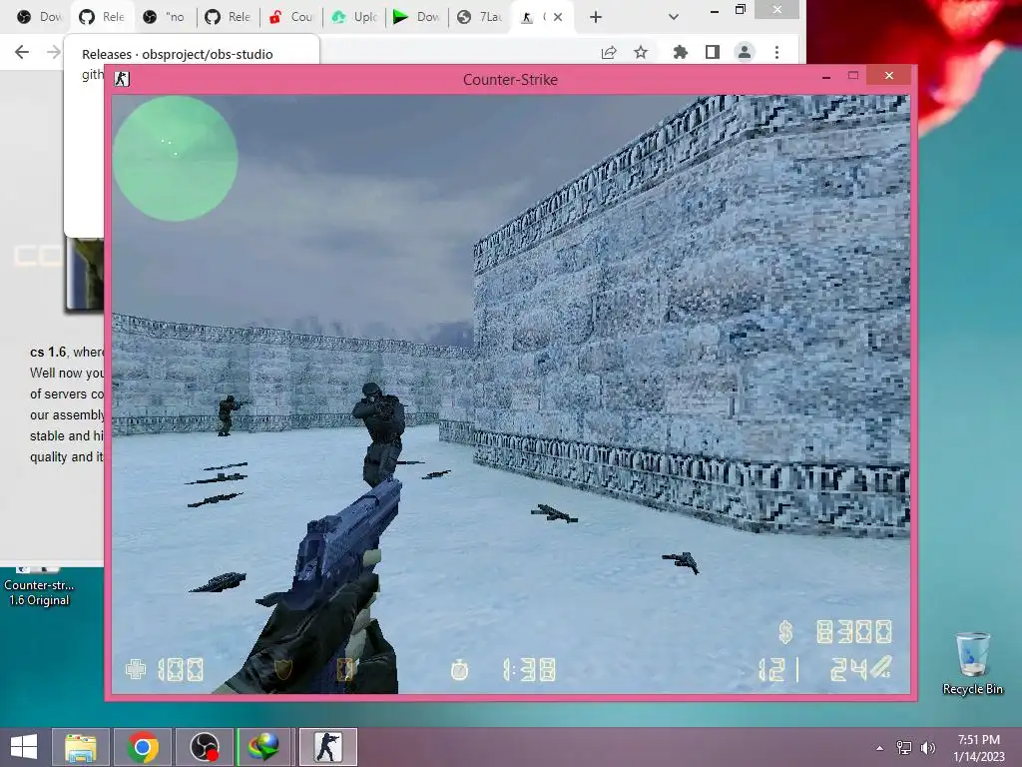
Task: Open the Chrome tab labeled Uplc
Action: 354,17
